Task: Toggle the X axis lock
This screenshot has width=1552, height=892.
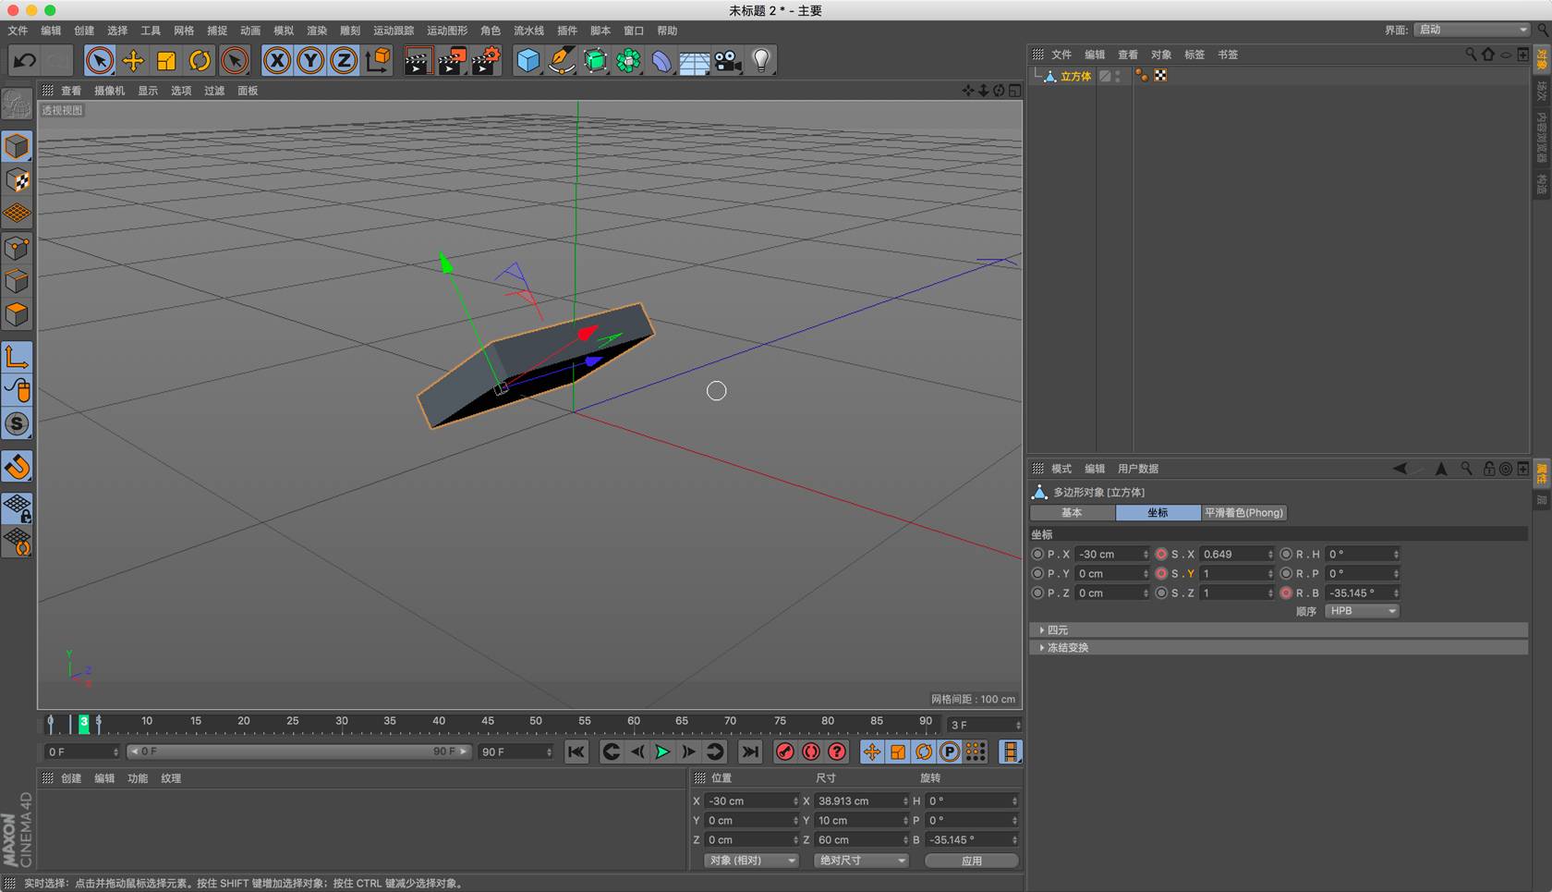Action: (276, 61)
